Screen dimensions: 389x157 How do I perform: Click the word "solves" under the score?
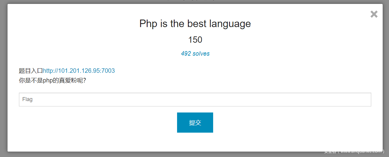201,54
